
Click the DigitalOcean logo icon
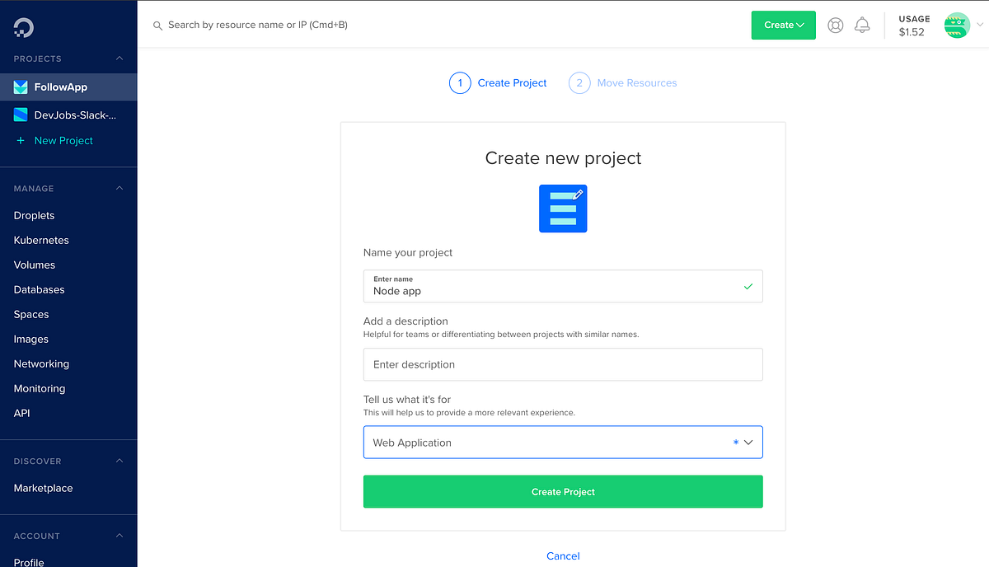coord(23,26)
